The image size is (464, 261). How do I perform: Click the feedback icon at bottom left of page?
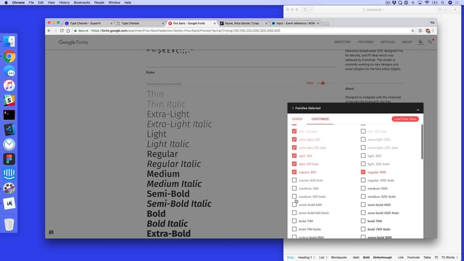point(51,232)
